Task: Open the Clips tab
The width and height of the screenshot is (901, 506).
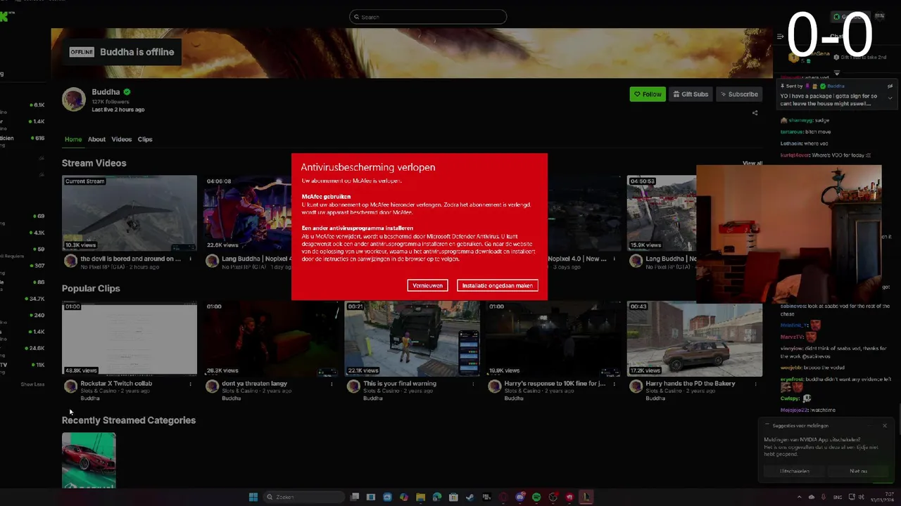Action: [x=145, y=139]
